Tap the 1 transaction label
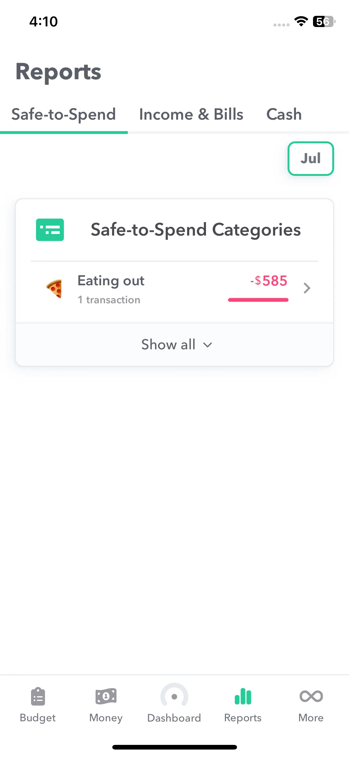Image resolution: width=349 pixels, height=757 pixels. click(109, 300)
